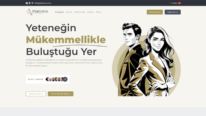Click the A'talentos logo
Image resolution: width=206 pixels, height=116 pixels.
pos(37,12)
